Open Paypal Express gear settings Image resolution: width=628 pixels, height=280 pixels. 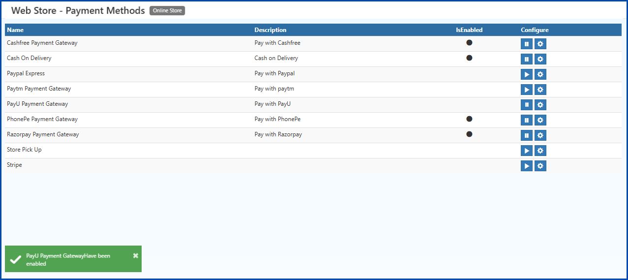click(540, 74)
